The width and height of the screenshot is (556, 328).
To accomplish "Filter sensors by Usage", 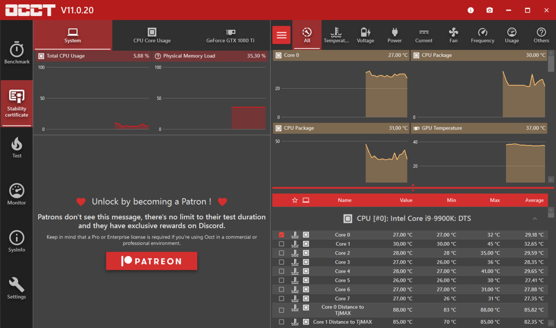I will pyautogui.click(x=512, y=35).
